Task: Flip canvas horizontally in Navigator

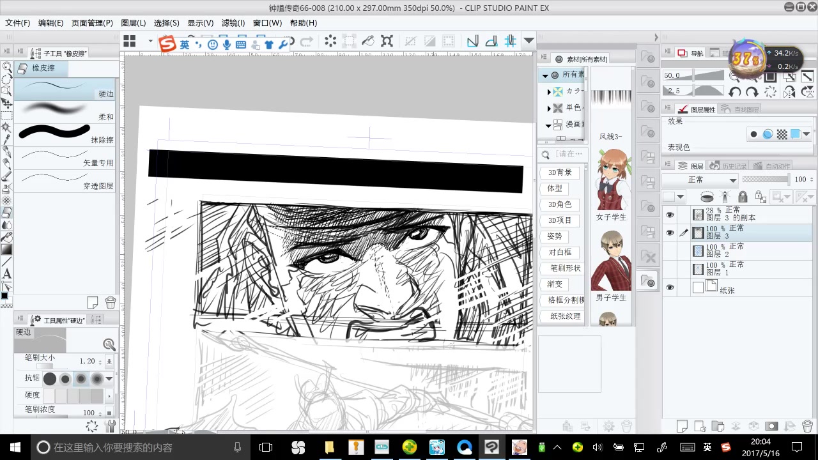Action: click(789, 92)
